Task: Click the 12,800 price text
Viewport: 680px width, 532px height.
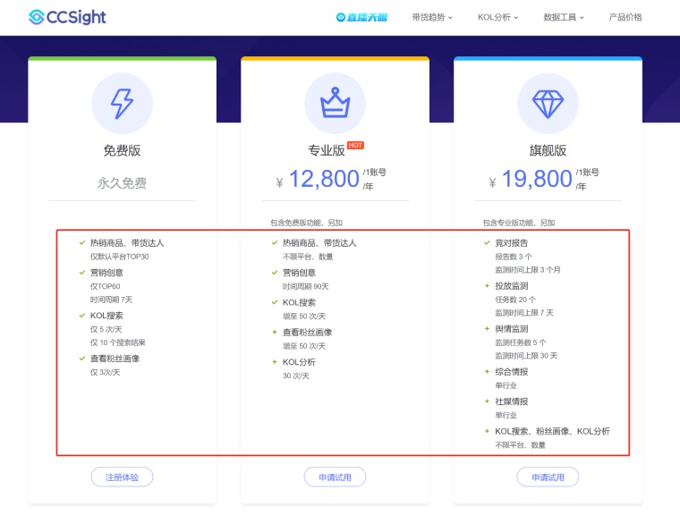Action: [324, 179]
